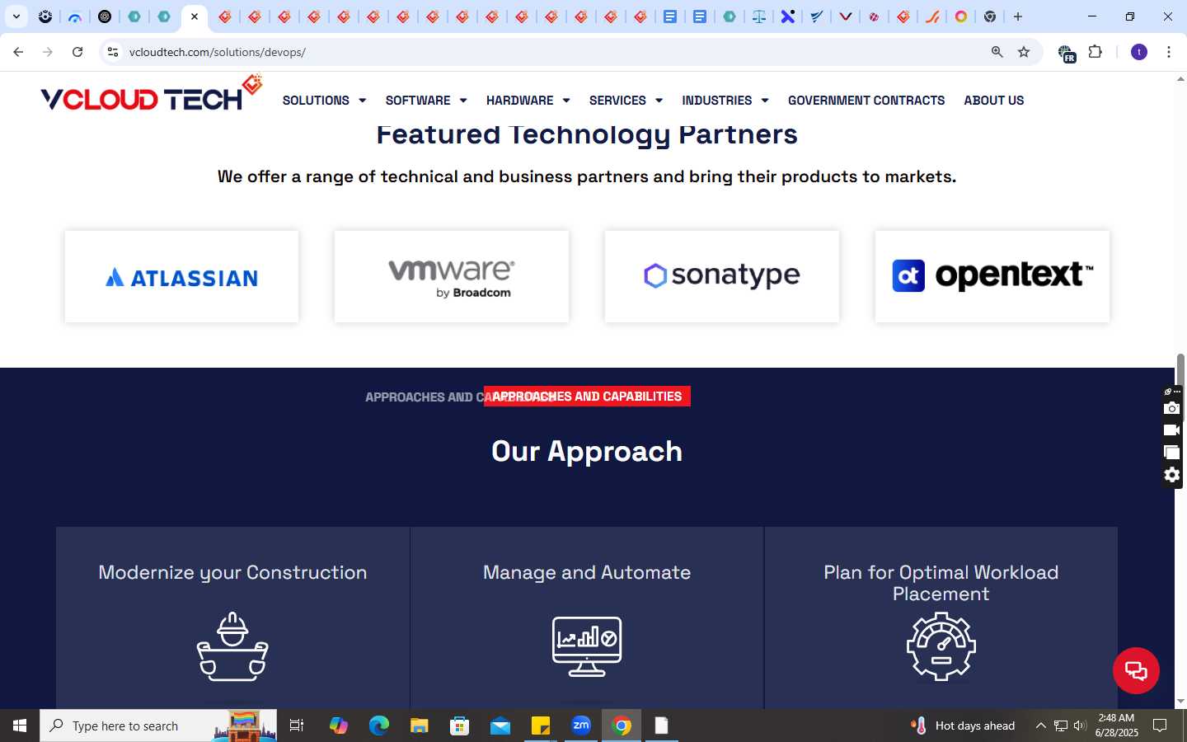Bookmark this page with the star icon

point(1024,52)
